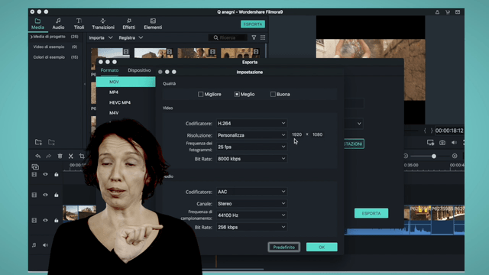Toggle visibility eye on bottom video track
Screen dimensions: 489x275
[45, 220]
